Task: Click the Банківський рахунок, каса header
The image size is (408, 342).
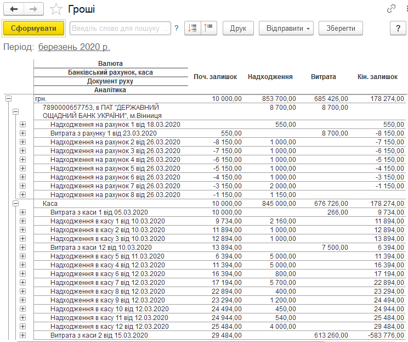Action: pos(110,72)
